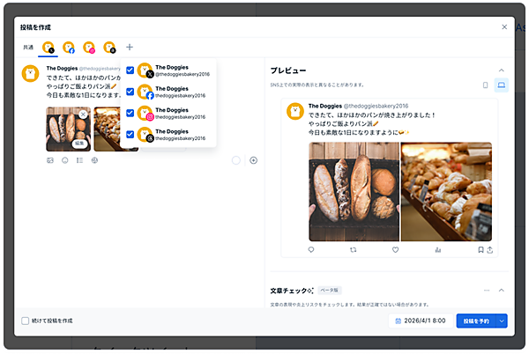Select the X account tab
Viewport: 529px width, 354px height.
[x=48, y=48]
